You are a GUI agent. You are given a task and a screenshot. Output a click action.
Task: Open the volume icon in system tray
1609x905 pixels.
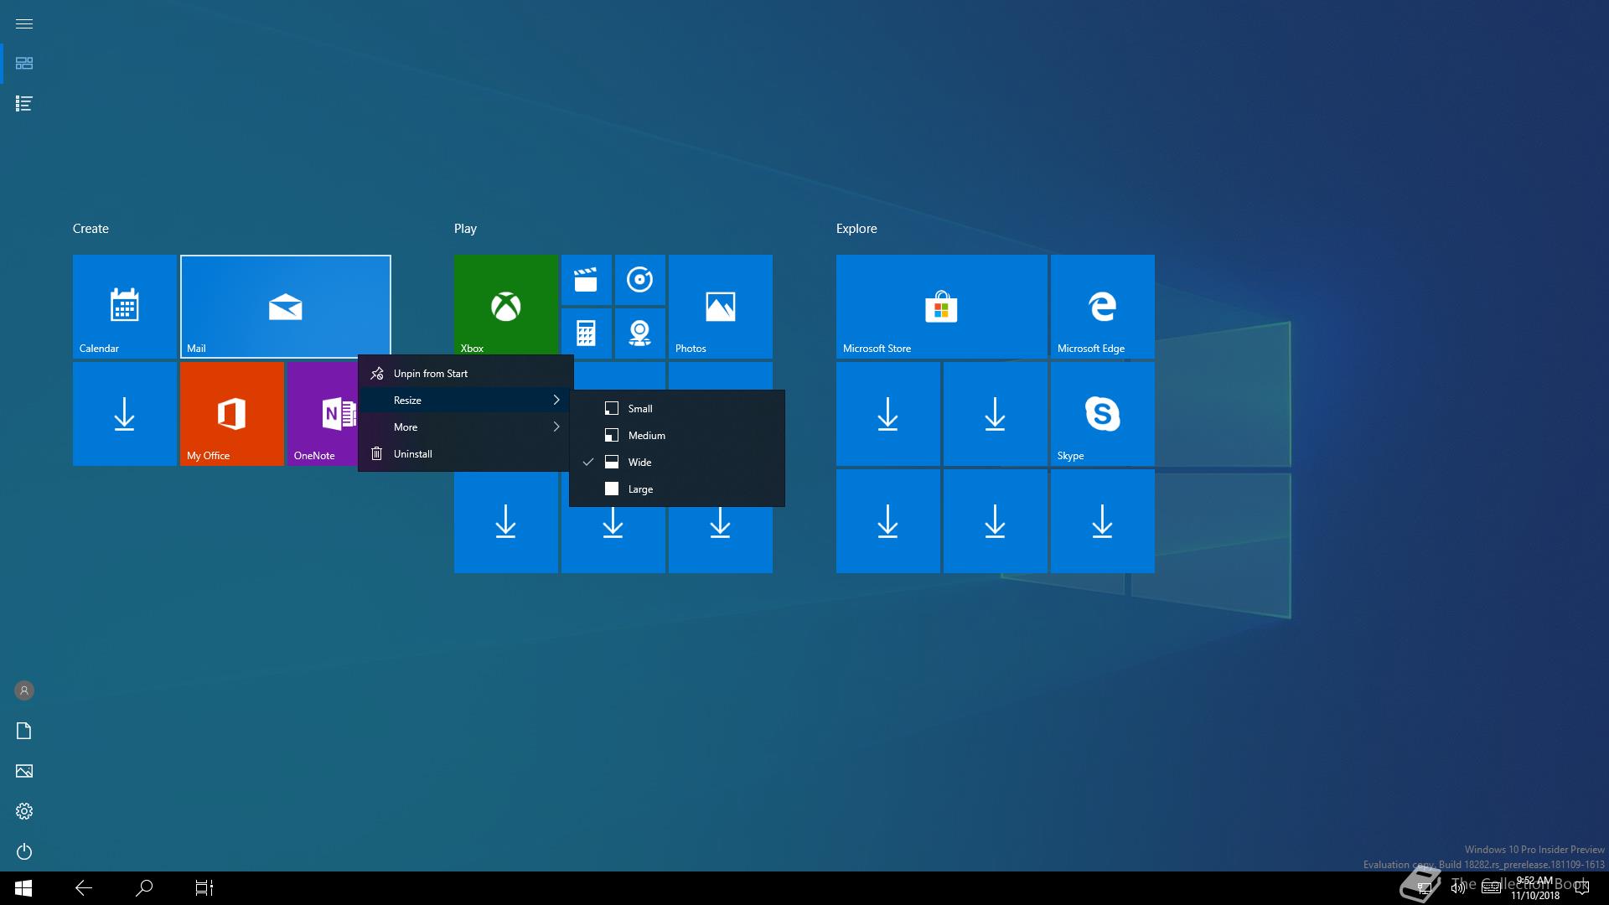pyautogui.click(x=1458, y=888)
